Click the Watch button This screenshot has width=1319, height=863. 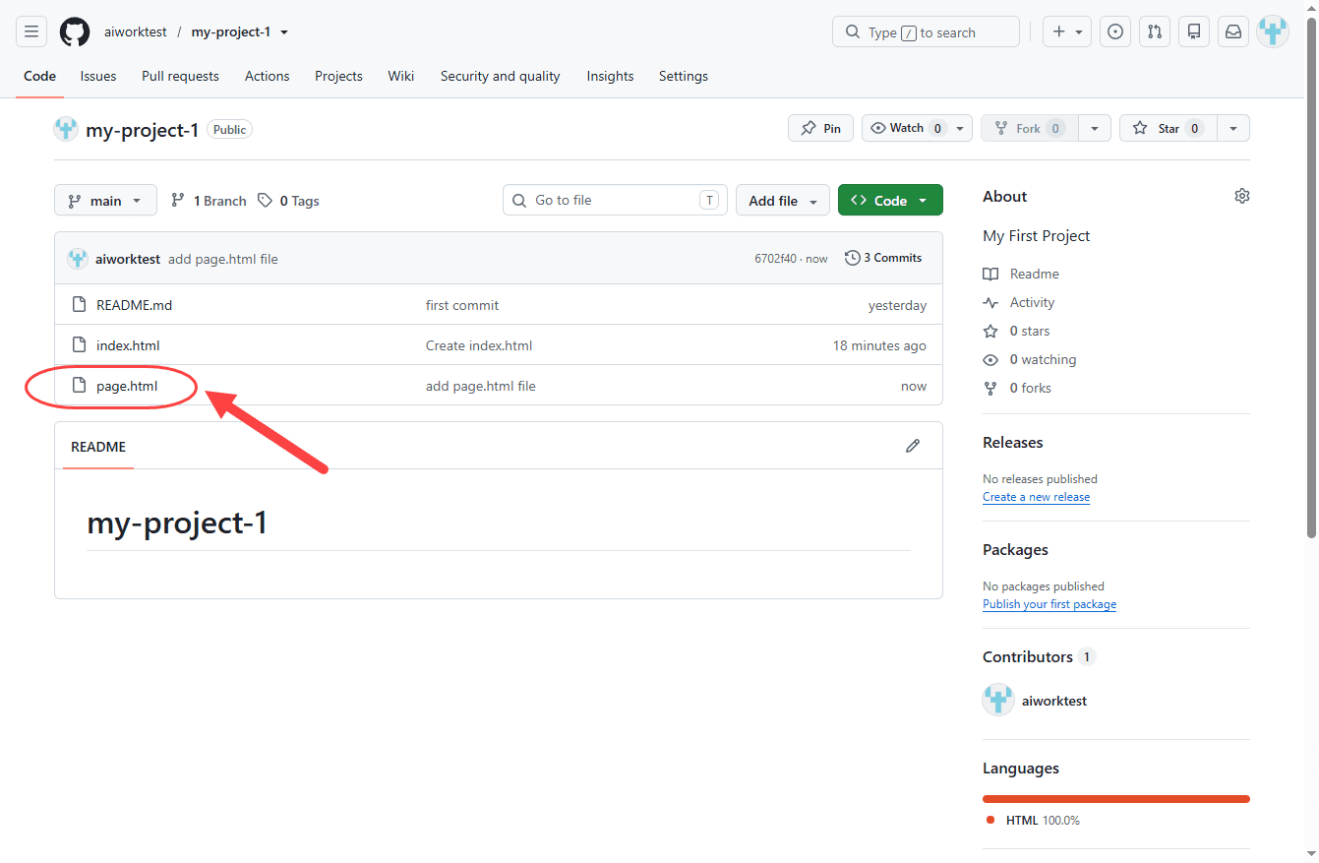tap(905, 128)
